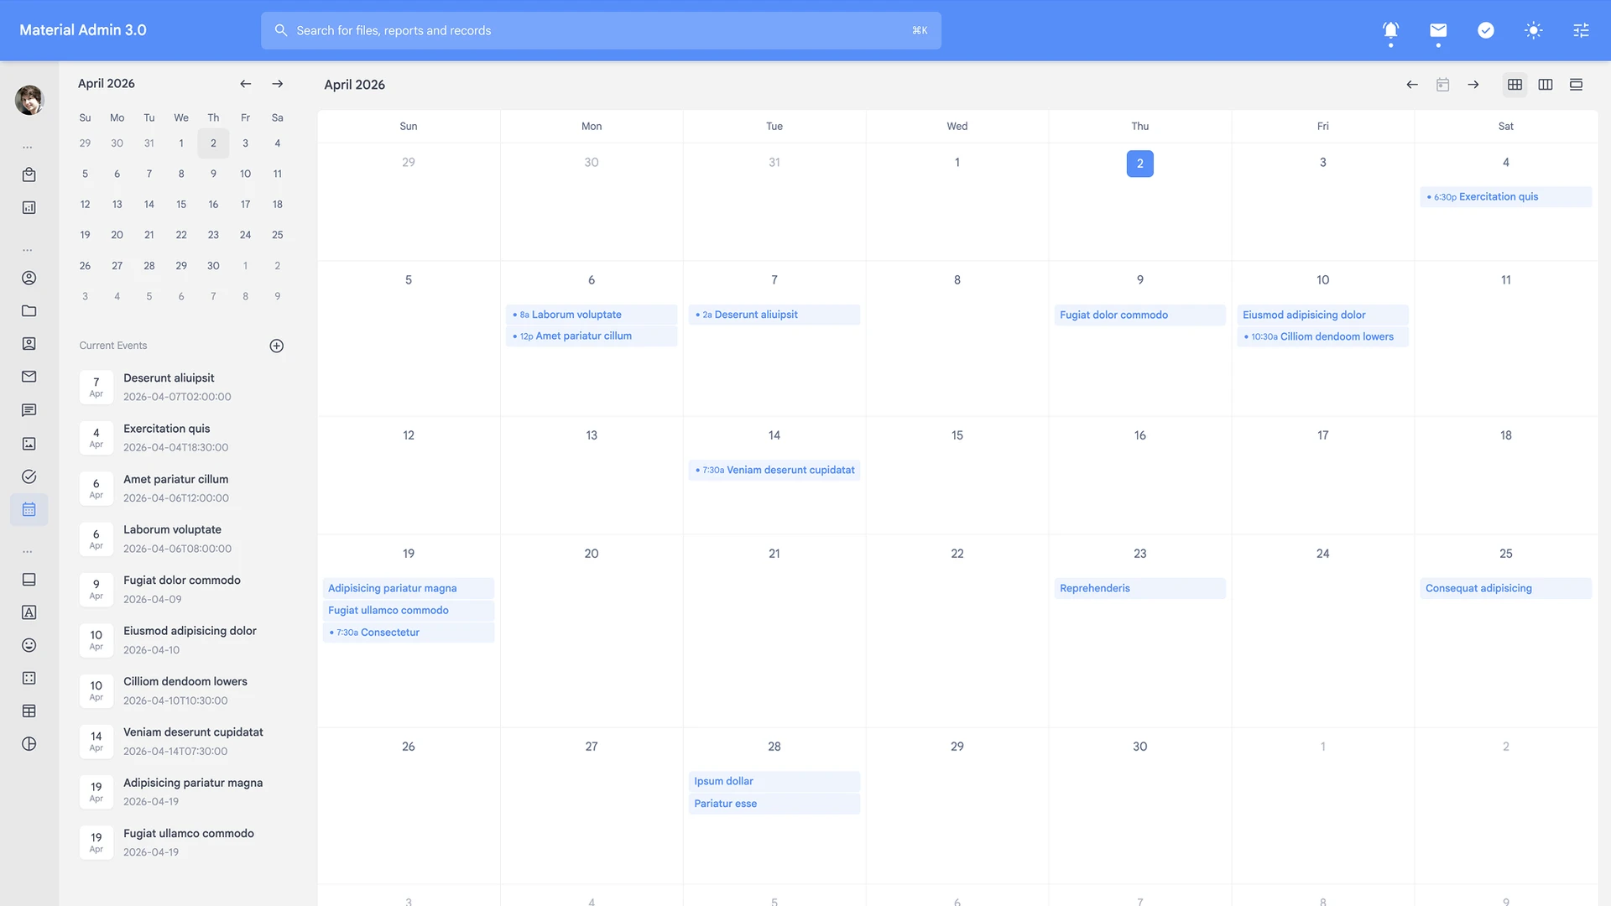Viewport: 1611px width, 906px height.
Task: Add a new event with plus icon
Action: (x=277, y=346)
